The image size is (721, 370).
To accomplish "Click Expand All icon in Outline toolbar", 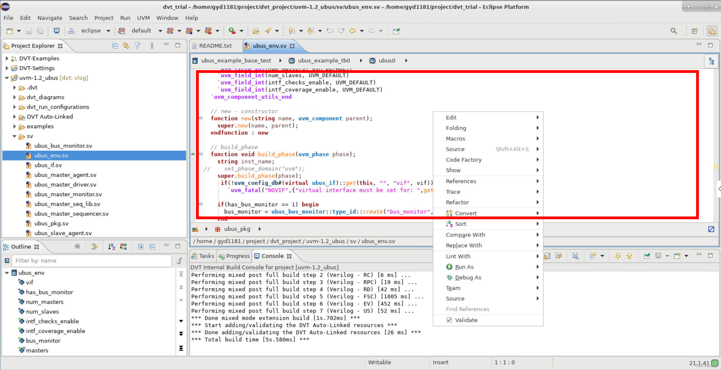I will click(x=141, y=247).
